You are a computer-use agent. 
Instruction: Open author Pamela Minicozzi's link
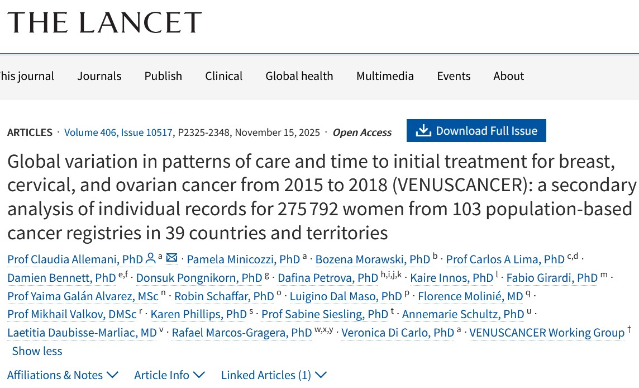244,259
